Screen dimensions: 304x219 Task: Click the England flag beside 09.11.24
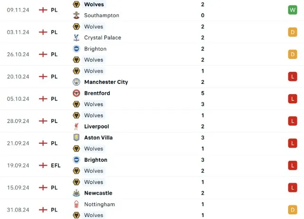43,10
